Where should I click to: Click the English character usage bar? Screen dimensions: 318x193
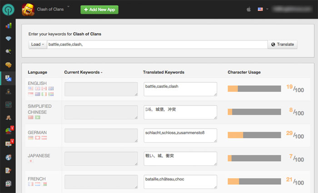coord(254,89)
